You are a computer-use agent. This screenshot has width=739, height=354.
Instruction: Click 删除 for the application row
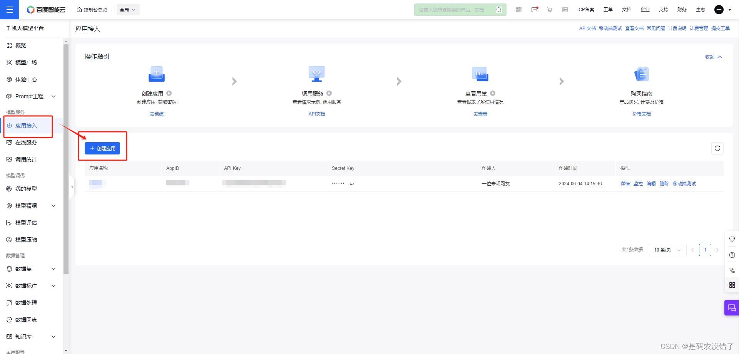tap(664, 184)
